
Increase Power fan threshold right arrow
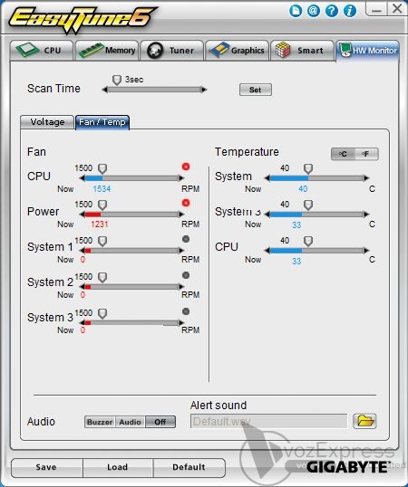click(x=181, y=215)
